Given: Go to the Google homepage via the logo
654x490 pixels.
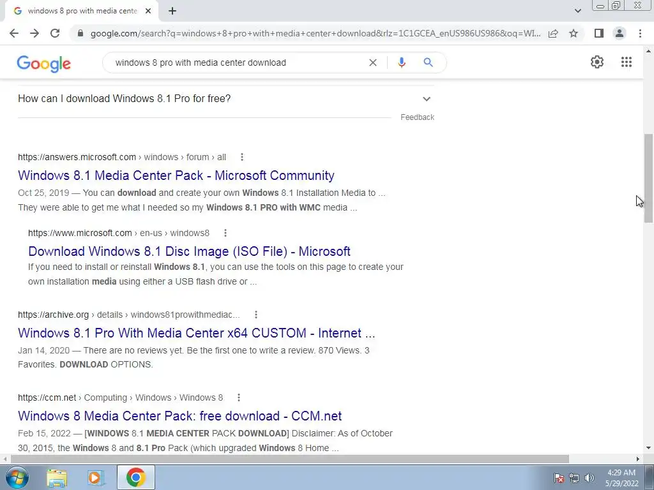Looking at the screenshot, I should click(44, 63).
